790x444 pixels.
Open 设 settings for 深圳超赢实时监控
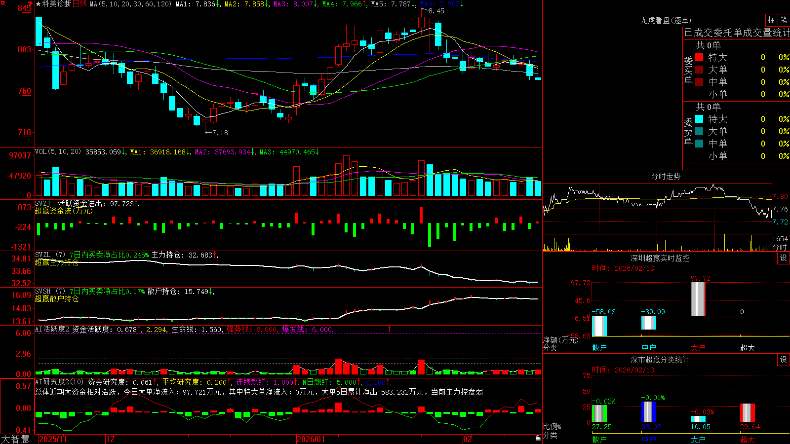pyautogui.click(x=784, y=258)
